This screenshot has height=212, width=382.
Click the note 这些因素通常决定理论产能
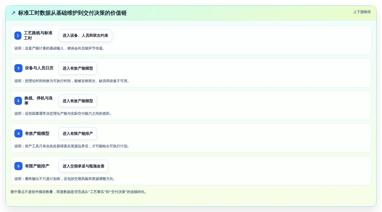click(63, 114)
